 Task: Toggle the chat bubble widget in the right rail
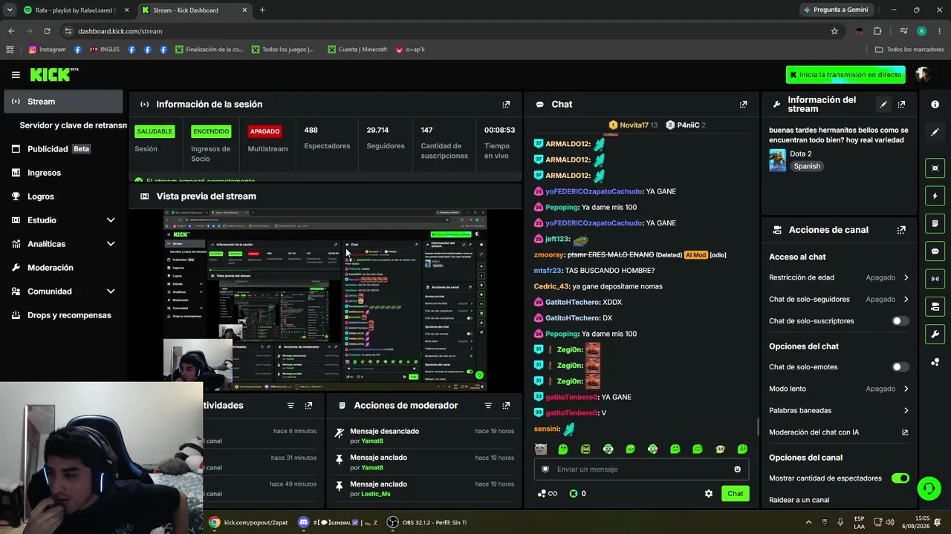[x=935, y=251]
